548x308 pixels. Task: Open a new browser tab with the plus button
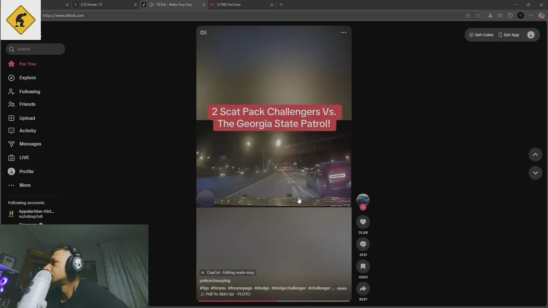pyautogui.click(x=281, y=5)
